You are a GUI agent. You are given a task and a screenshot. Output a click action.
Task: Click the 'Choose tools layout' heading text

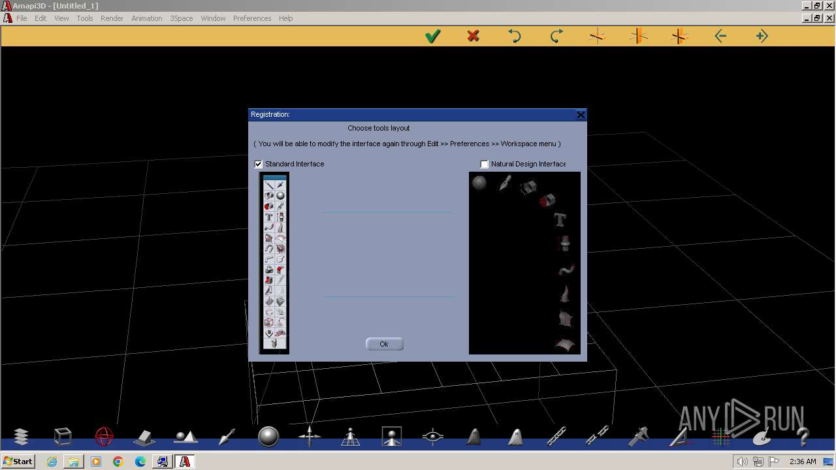[379, 128]
